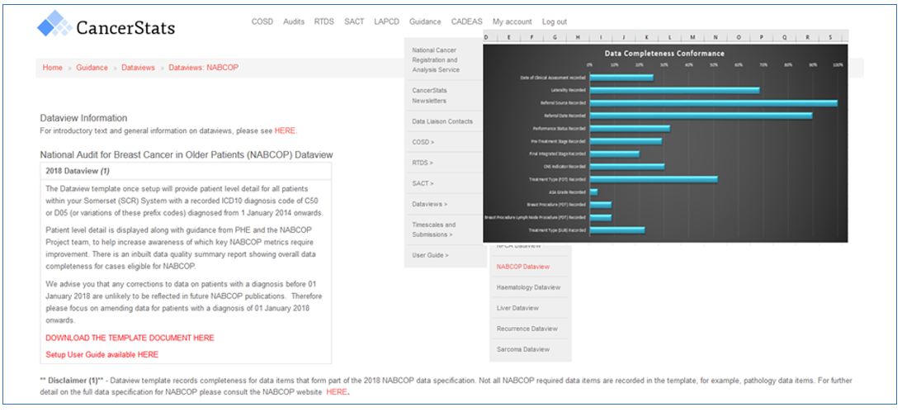The width and height of the screenshot is (902, 412).
Task: Click the Date of Clinical Assessment bar
Action: pos(621,78)
